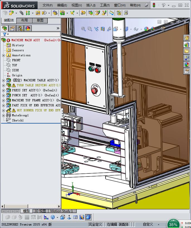This screenshot has width=191, height=228.
Task: Click the Hide/Show Items glasses icon
Action: tap(136, 29)
